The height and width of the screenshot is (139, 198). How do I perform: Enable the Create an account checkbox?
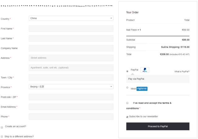coord(2,127)
